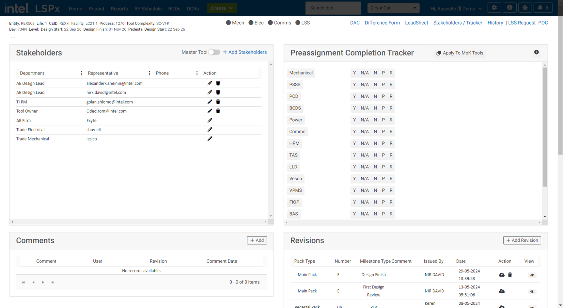Open the notifications bell icon

[543, 8]
